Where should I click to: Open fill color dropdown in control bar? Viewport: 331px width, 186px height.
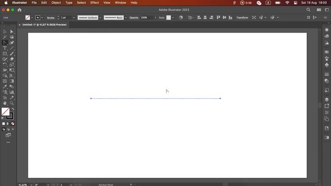pos(32,18)
